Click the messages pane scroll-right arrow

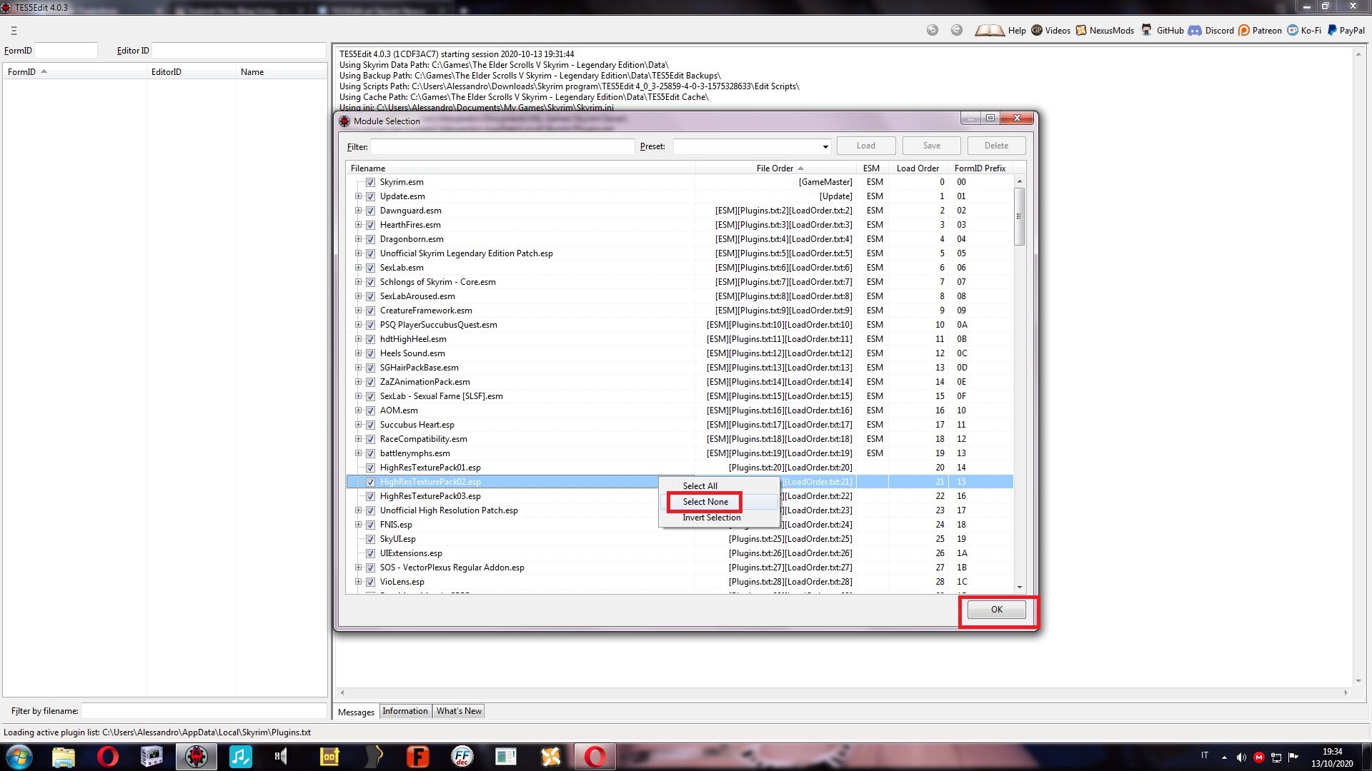coord(1346,692)
